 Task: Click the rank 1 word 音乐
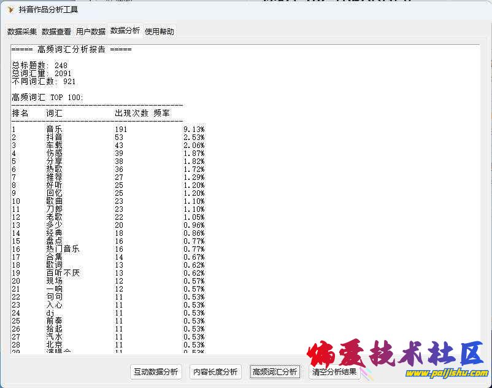(x=54, y=130)
